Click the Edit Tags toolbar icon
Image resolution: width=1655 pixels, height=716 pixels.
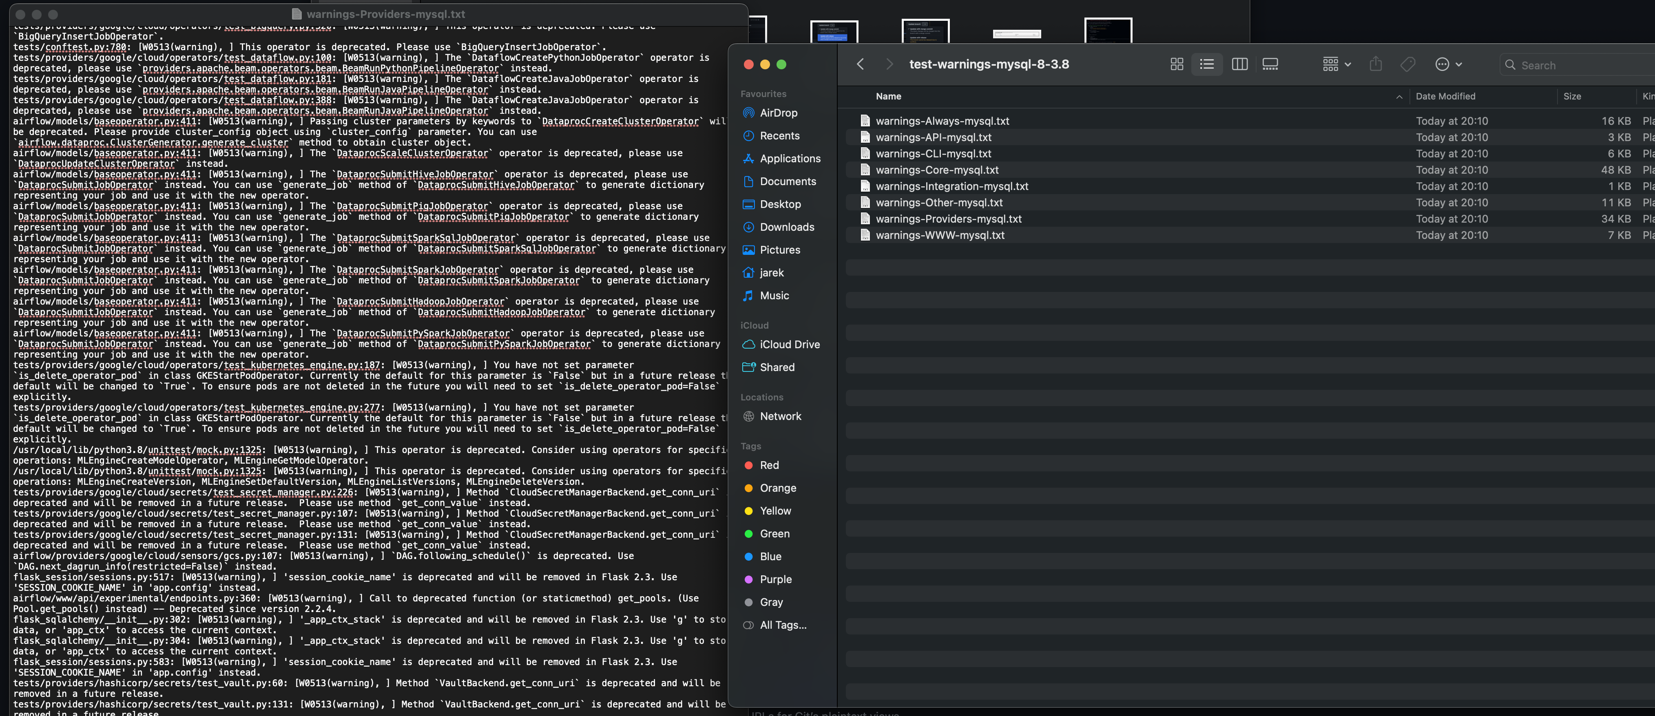1408,64
